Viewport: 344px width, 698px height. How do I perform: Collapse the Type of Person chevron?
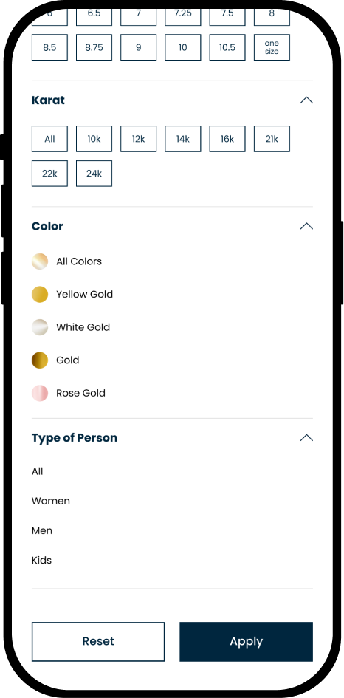tap(306, 437)
